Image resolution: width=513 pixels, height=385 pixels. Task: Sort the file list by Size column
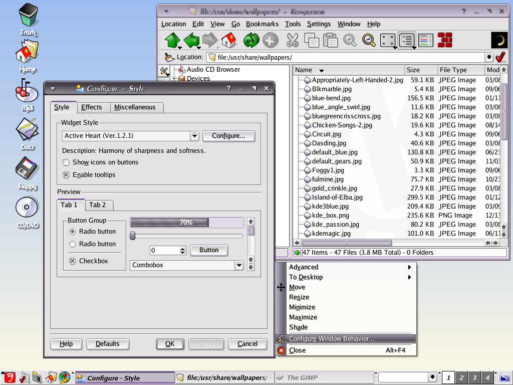coord(421,70)
